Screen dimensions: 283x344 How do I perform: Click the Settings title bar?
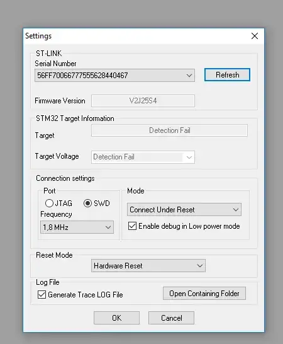136,36
